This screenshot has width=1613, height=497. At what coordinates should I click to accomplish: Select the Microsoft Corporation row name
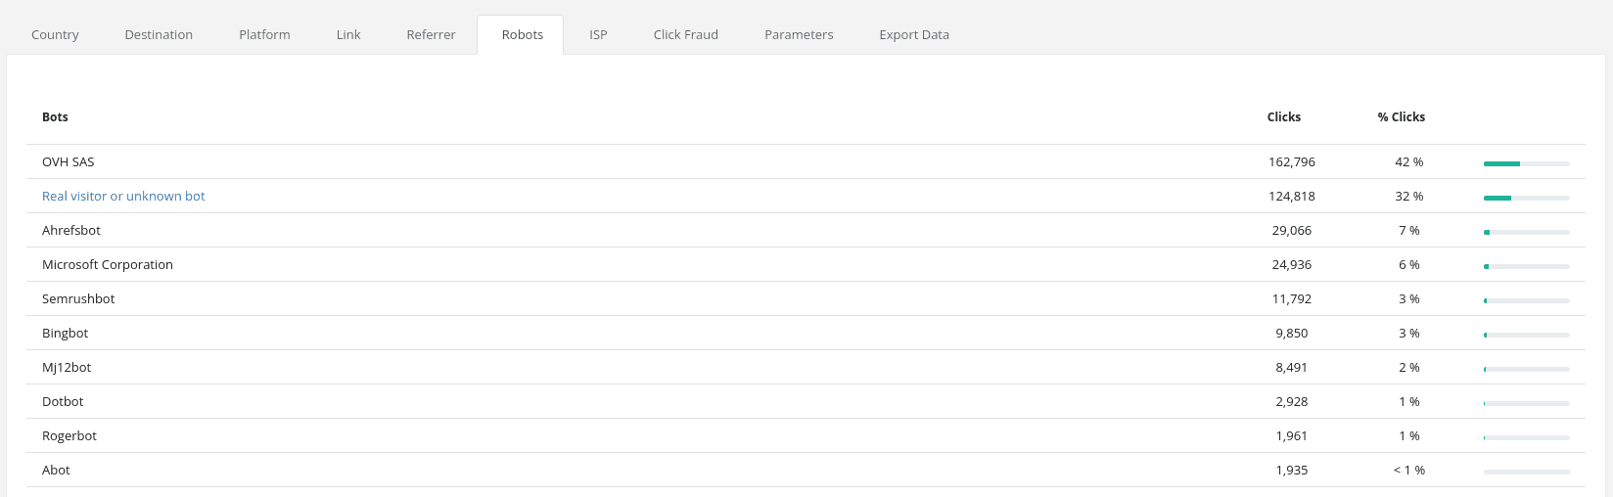coord(108,265)
